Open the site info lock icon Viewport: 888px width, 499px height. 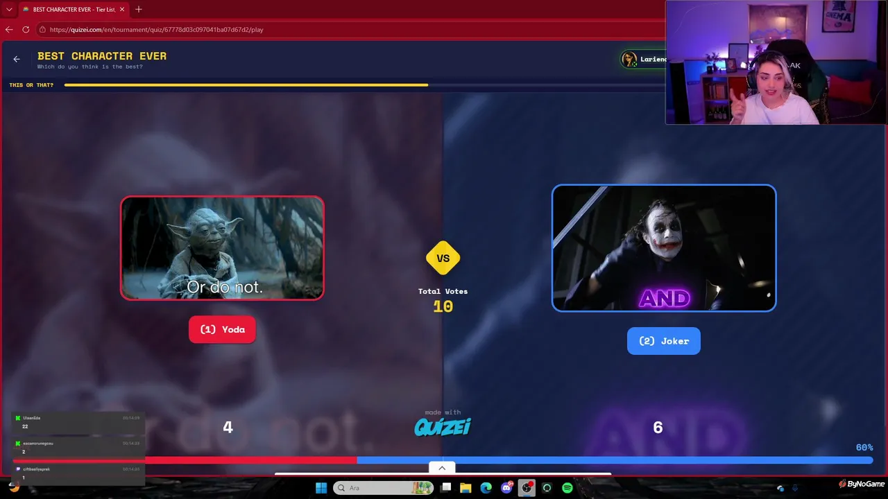click(42, 30)
